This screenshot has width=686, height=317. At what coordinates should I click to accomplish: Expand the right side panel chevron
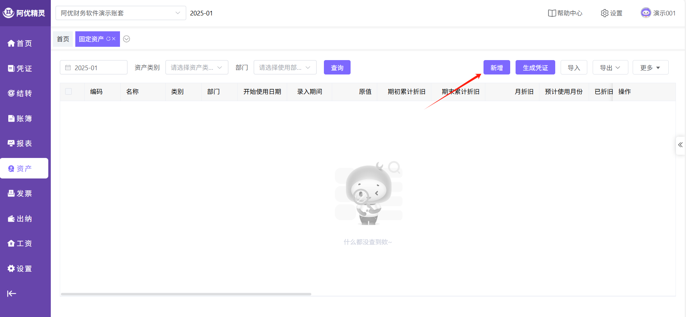pos(680,145)
